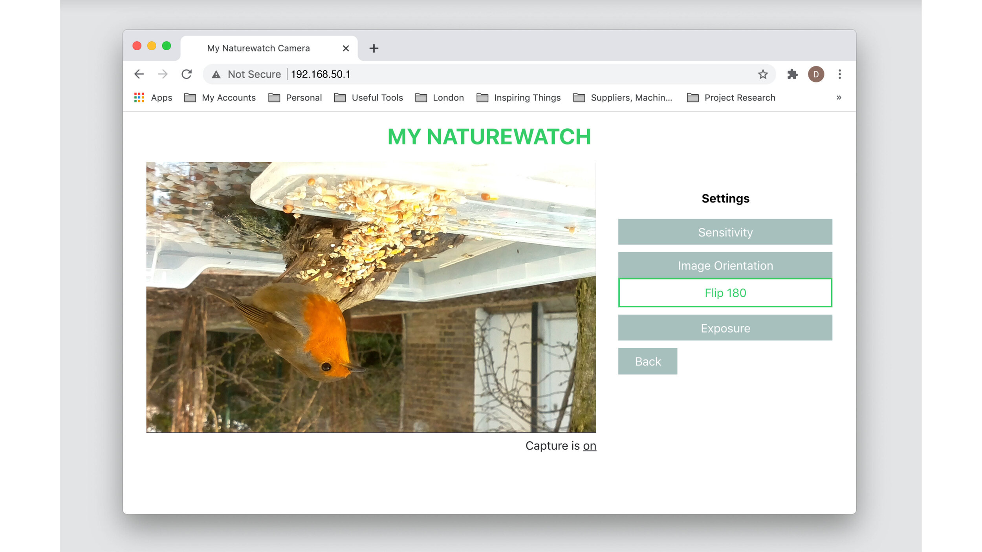Open a new tab with the plus icon
This screenshot has height=552, width=982.
(374, 48)
